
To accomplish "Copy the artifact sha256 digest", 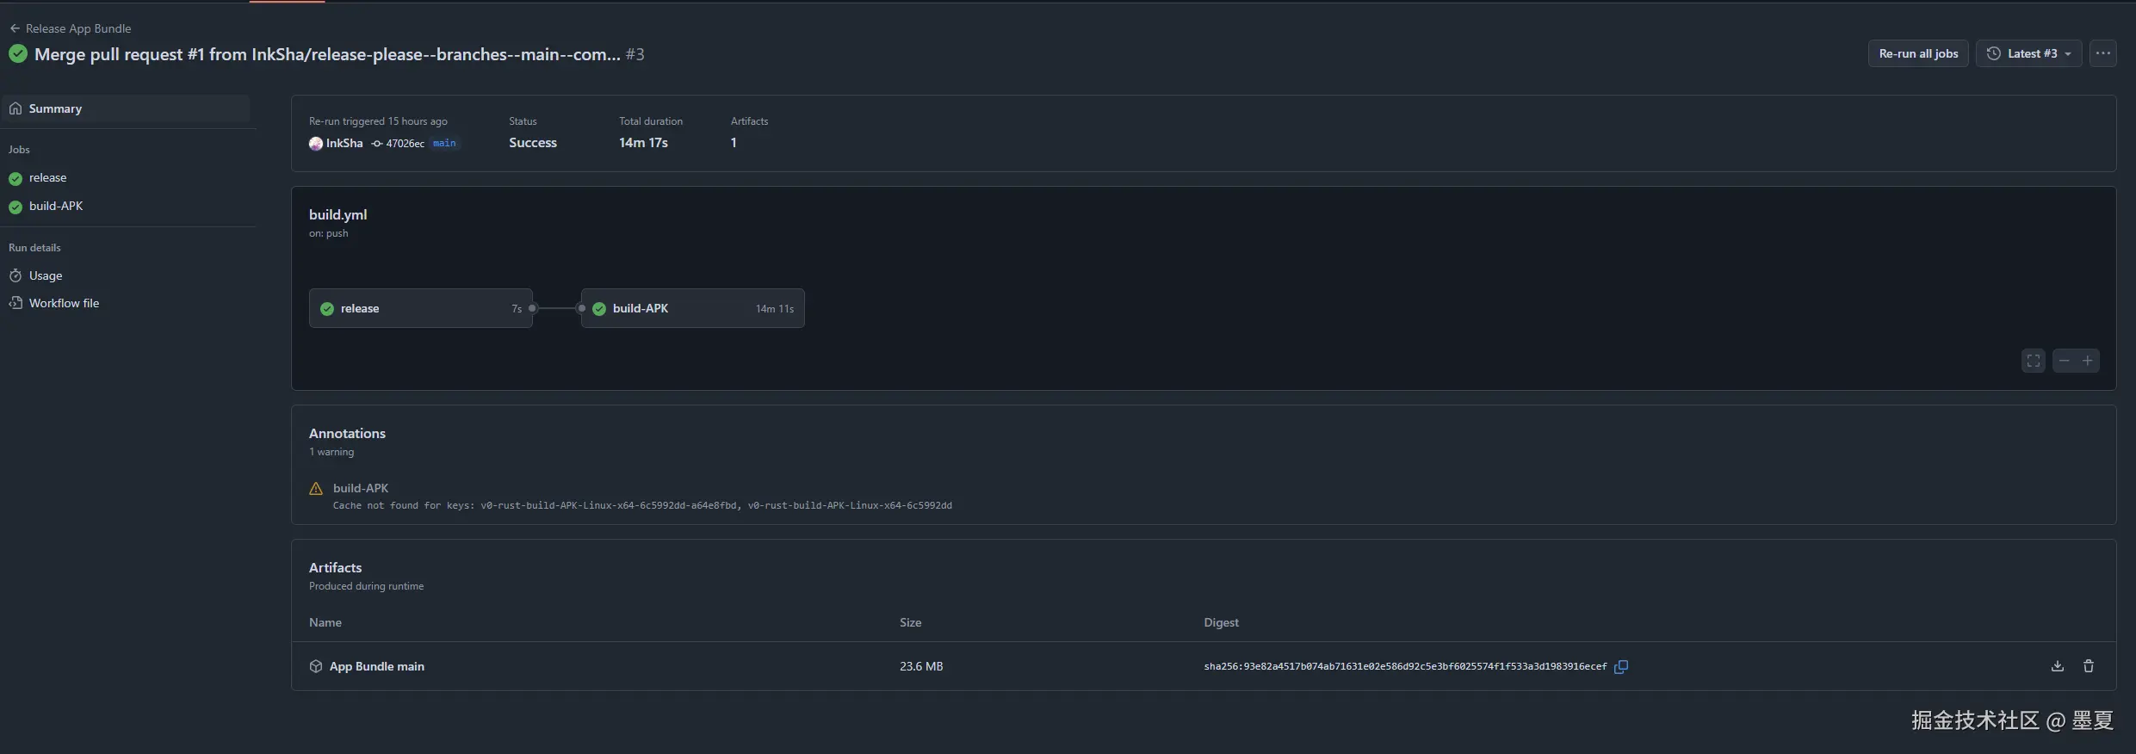I will [x=1621, y=666].
